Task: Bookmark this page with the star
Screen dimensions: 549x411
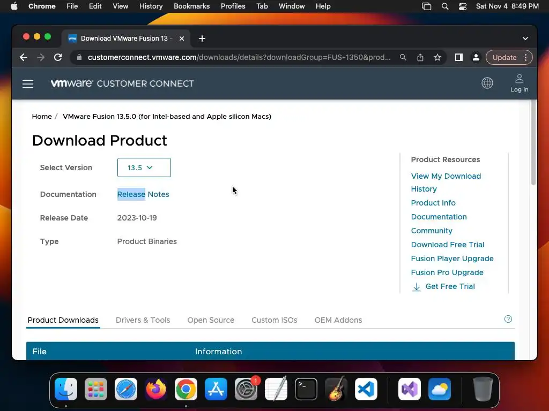Action: point(437,57)
